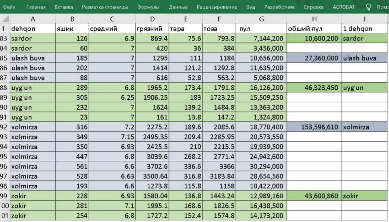Image resolution: width=389 pixels, height=222 pixels.
Task: Click the 'грязний' header cell
Action: coord(152,29)
